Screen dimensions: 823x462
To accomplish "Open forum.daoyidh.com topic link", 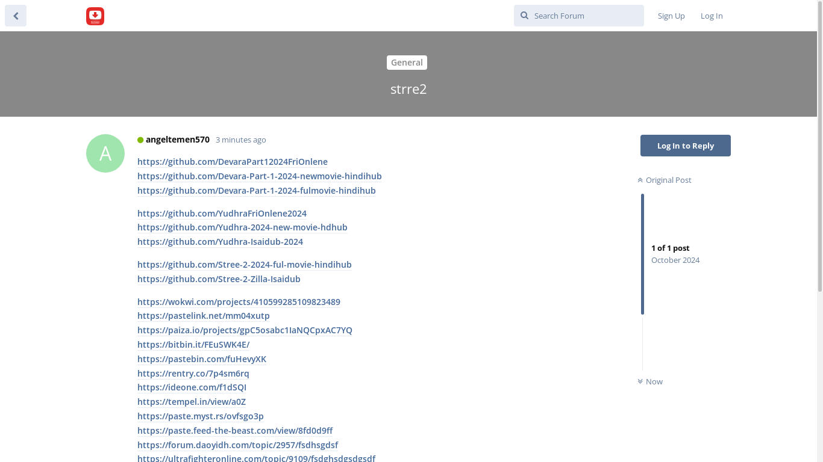I will (237, 445).
